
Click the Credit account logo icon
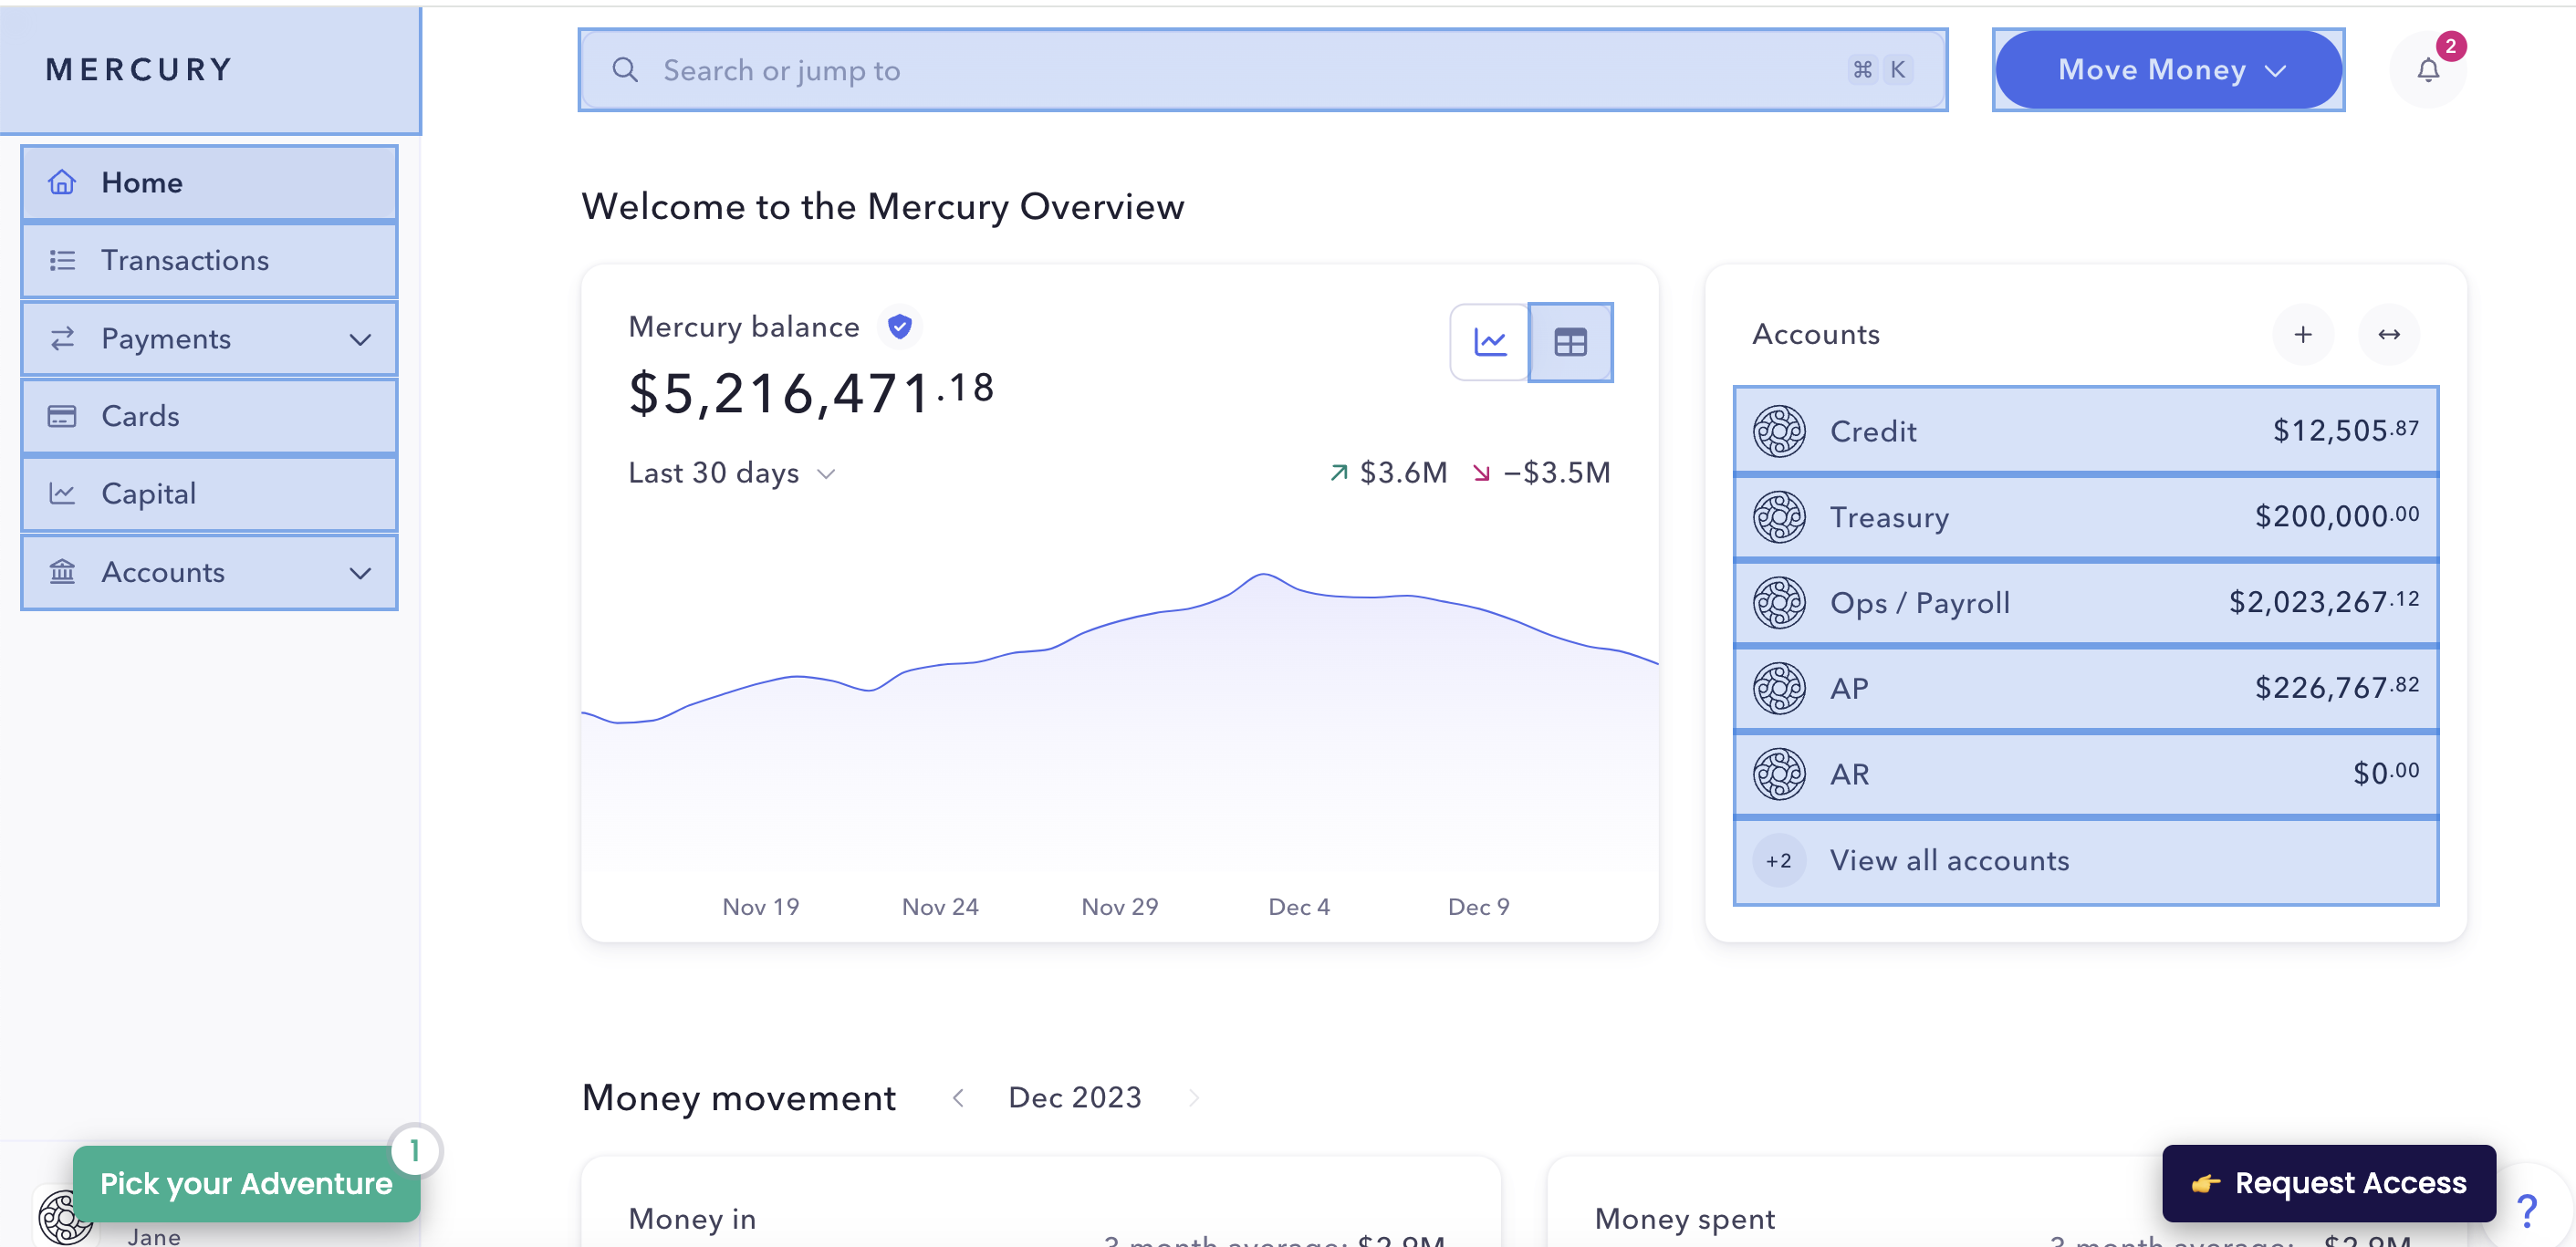pyautogui.click(x=1779, y=431)
